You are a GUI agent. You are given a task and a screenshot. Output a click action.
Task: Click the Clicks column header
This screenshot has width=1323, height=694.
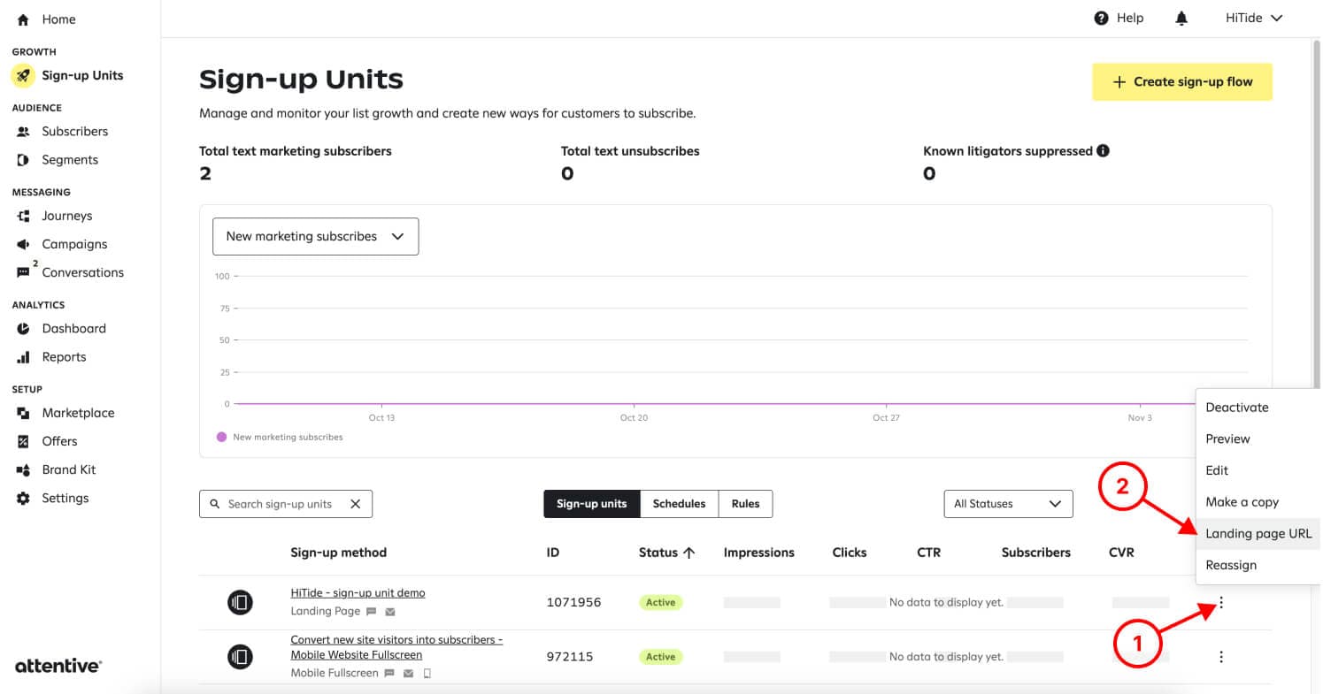pyautogui.click(x=849, y=552)
